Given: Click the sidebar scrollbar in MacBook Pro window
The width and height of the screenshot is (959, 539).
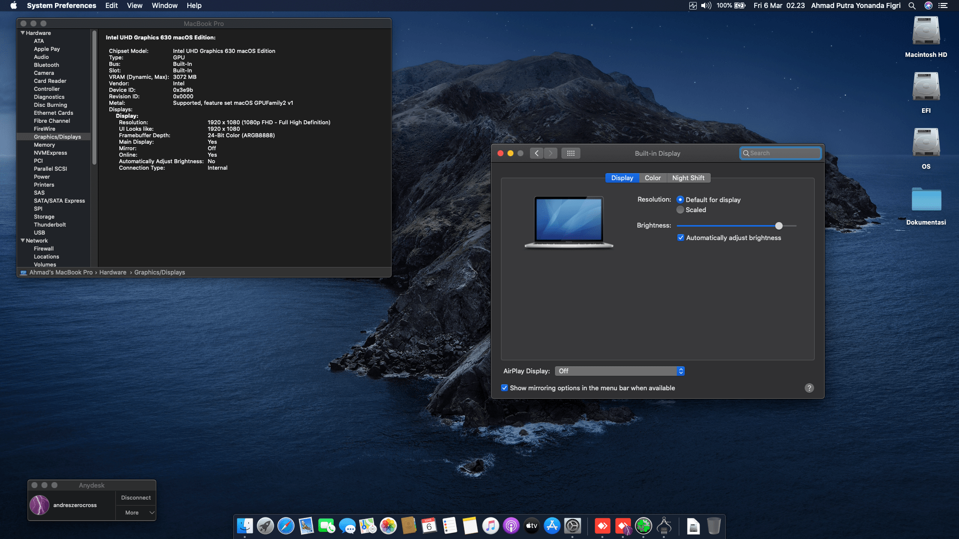Looking at the screenshot, I should 94,98.
